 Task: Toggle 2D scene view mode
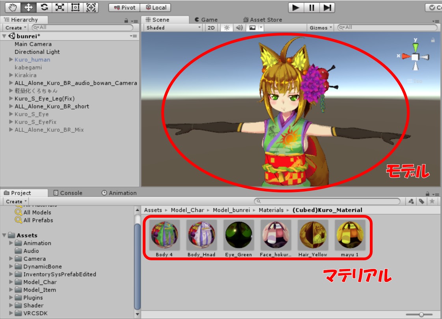coord(211,28)
